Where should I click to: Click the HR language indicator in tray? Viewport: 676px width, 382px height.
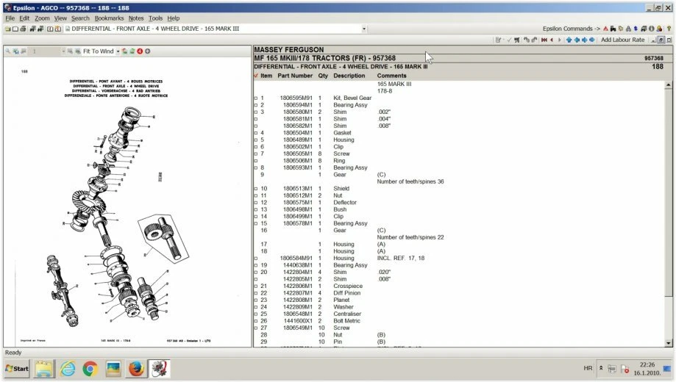588,368
